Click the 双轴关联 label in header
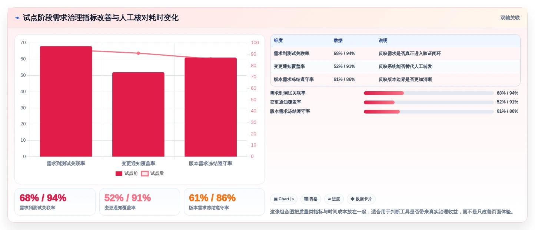Image resolution: width=535 pixels, height=230 pixels. (510, 18)
